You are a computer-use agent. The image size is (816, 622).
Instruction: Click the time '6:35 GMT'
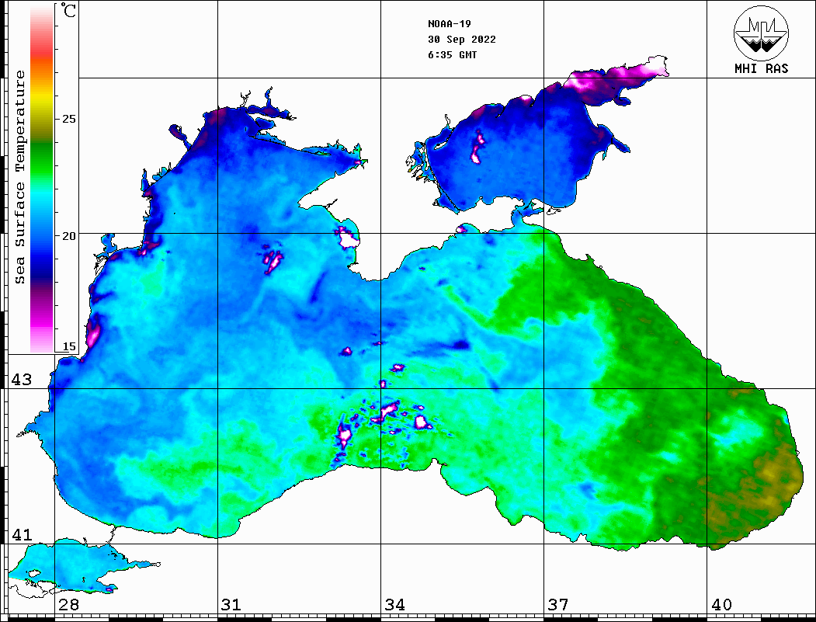coord(452,54)
